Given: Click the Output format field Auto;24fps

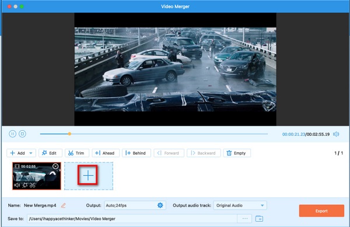Looking at the screenshot, I should tap(135, 205).
